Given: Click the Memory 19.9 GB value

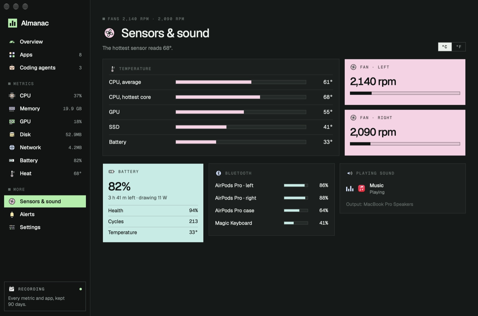Looking at the screenshot, I should (x=72, y=109).
